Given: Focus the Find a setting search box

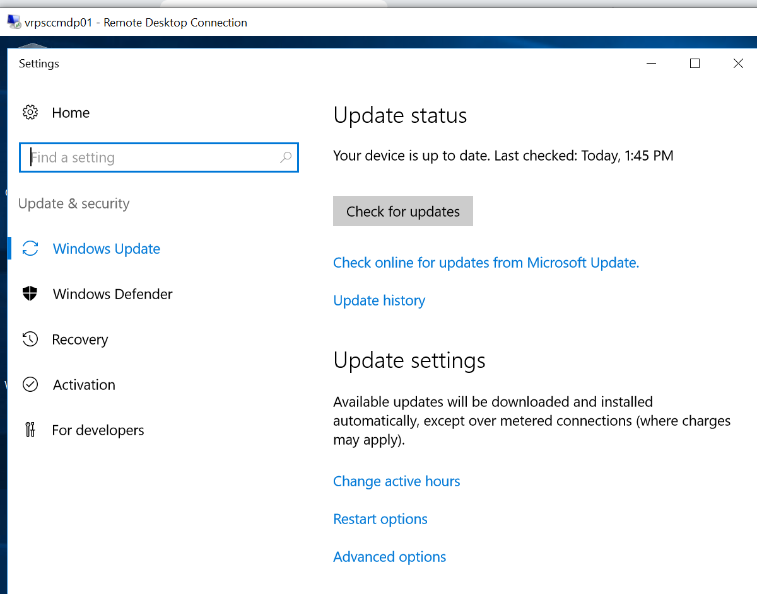Looking at the screenshot, I should [x=159, y=157].
